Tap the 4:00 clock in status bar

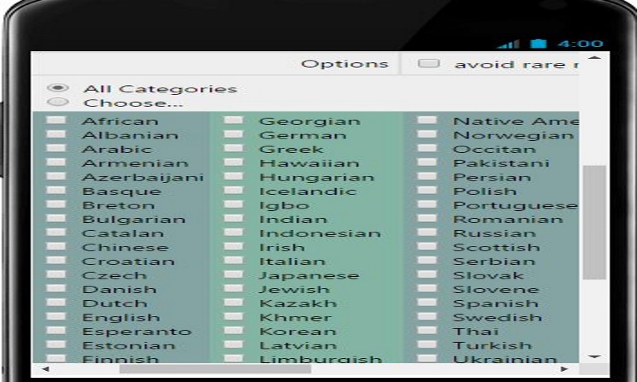[x=580, y=43]
